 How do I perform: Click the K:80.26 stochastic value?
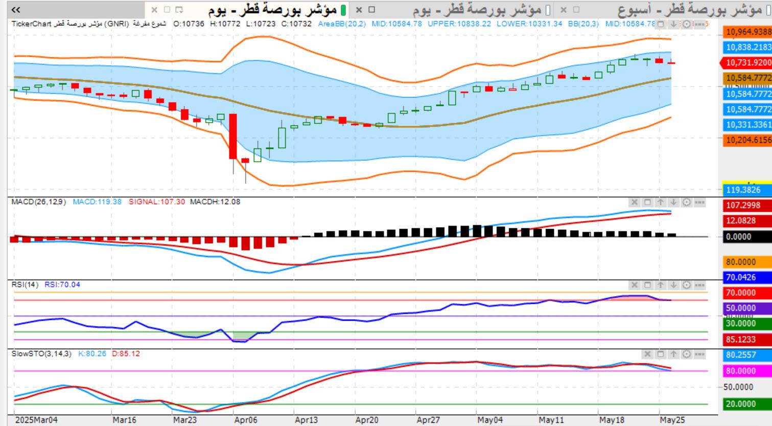pyautogui.click(x=92, y=353)
